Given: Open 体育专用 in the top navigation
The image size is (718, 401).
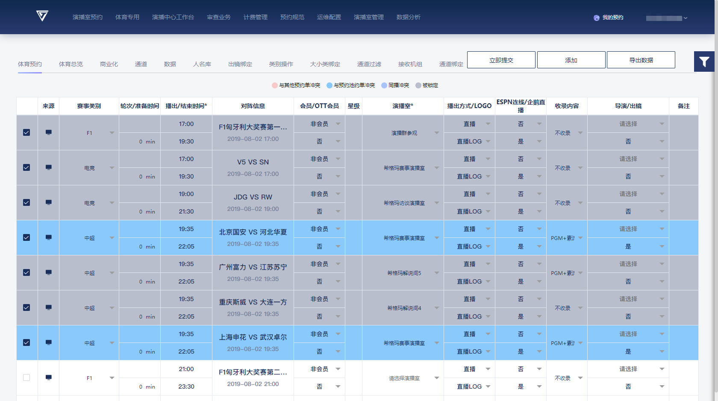Looking at the screenshot, I should click(x=127, y=17).
